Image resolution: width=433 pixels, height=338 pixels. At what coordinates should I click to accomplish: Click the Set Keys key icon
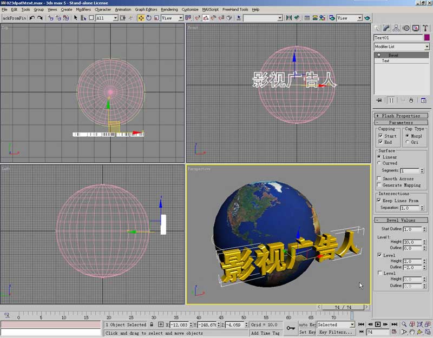tap(291, 328)
